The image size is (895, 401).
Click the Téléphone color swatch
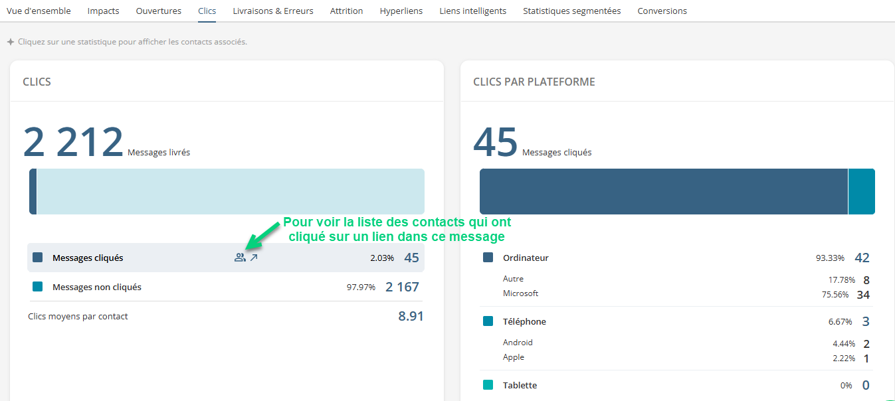(488, 321)
